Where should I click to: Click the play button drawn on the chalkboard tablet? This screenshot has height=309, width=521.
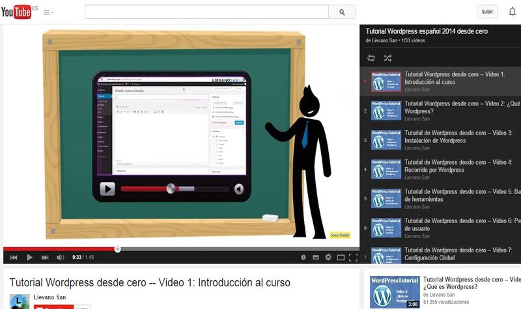click(107, 189)
